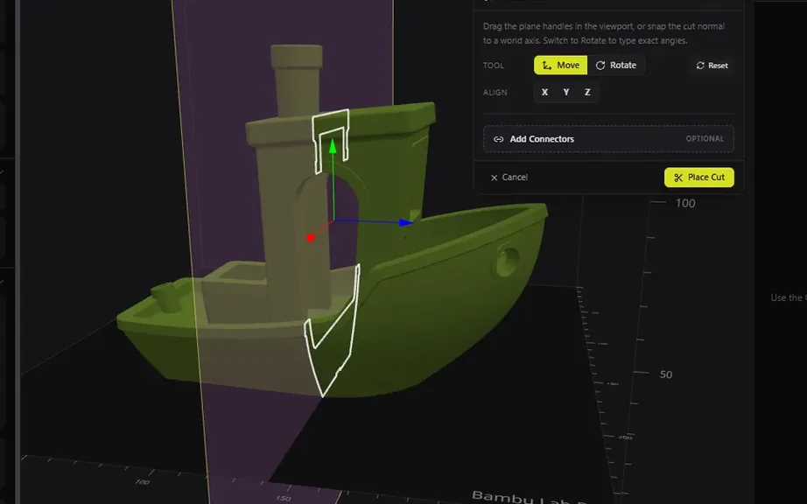Screen dimensions: 807x504
Task: Click the 100 label on the height ruler
Action: click(685, 204)
